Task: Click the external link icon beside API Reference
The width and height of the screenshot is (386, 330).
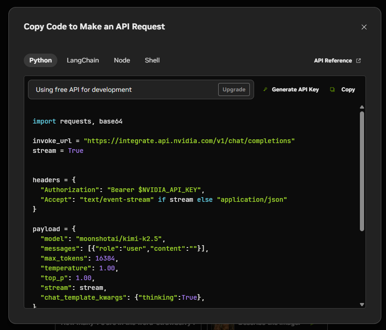Action: [358, 61]
